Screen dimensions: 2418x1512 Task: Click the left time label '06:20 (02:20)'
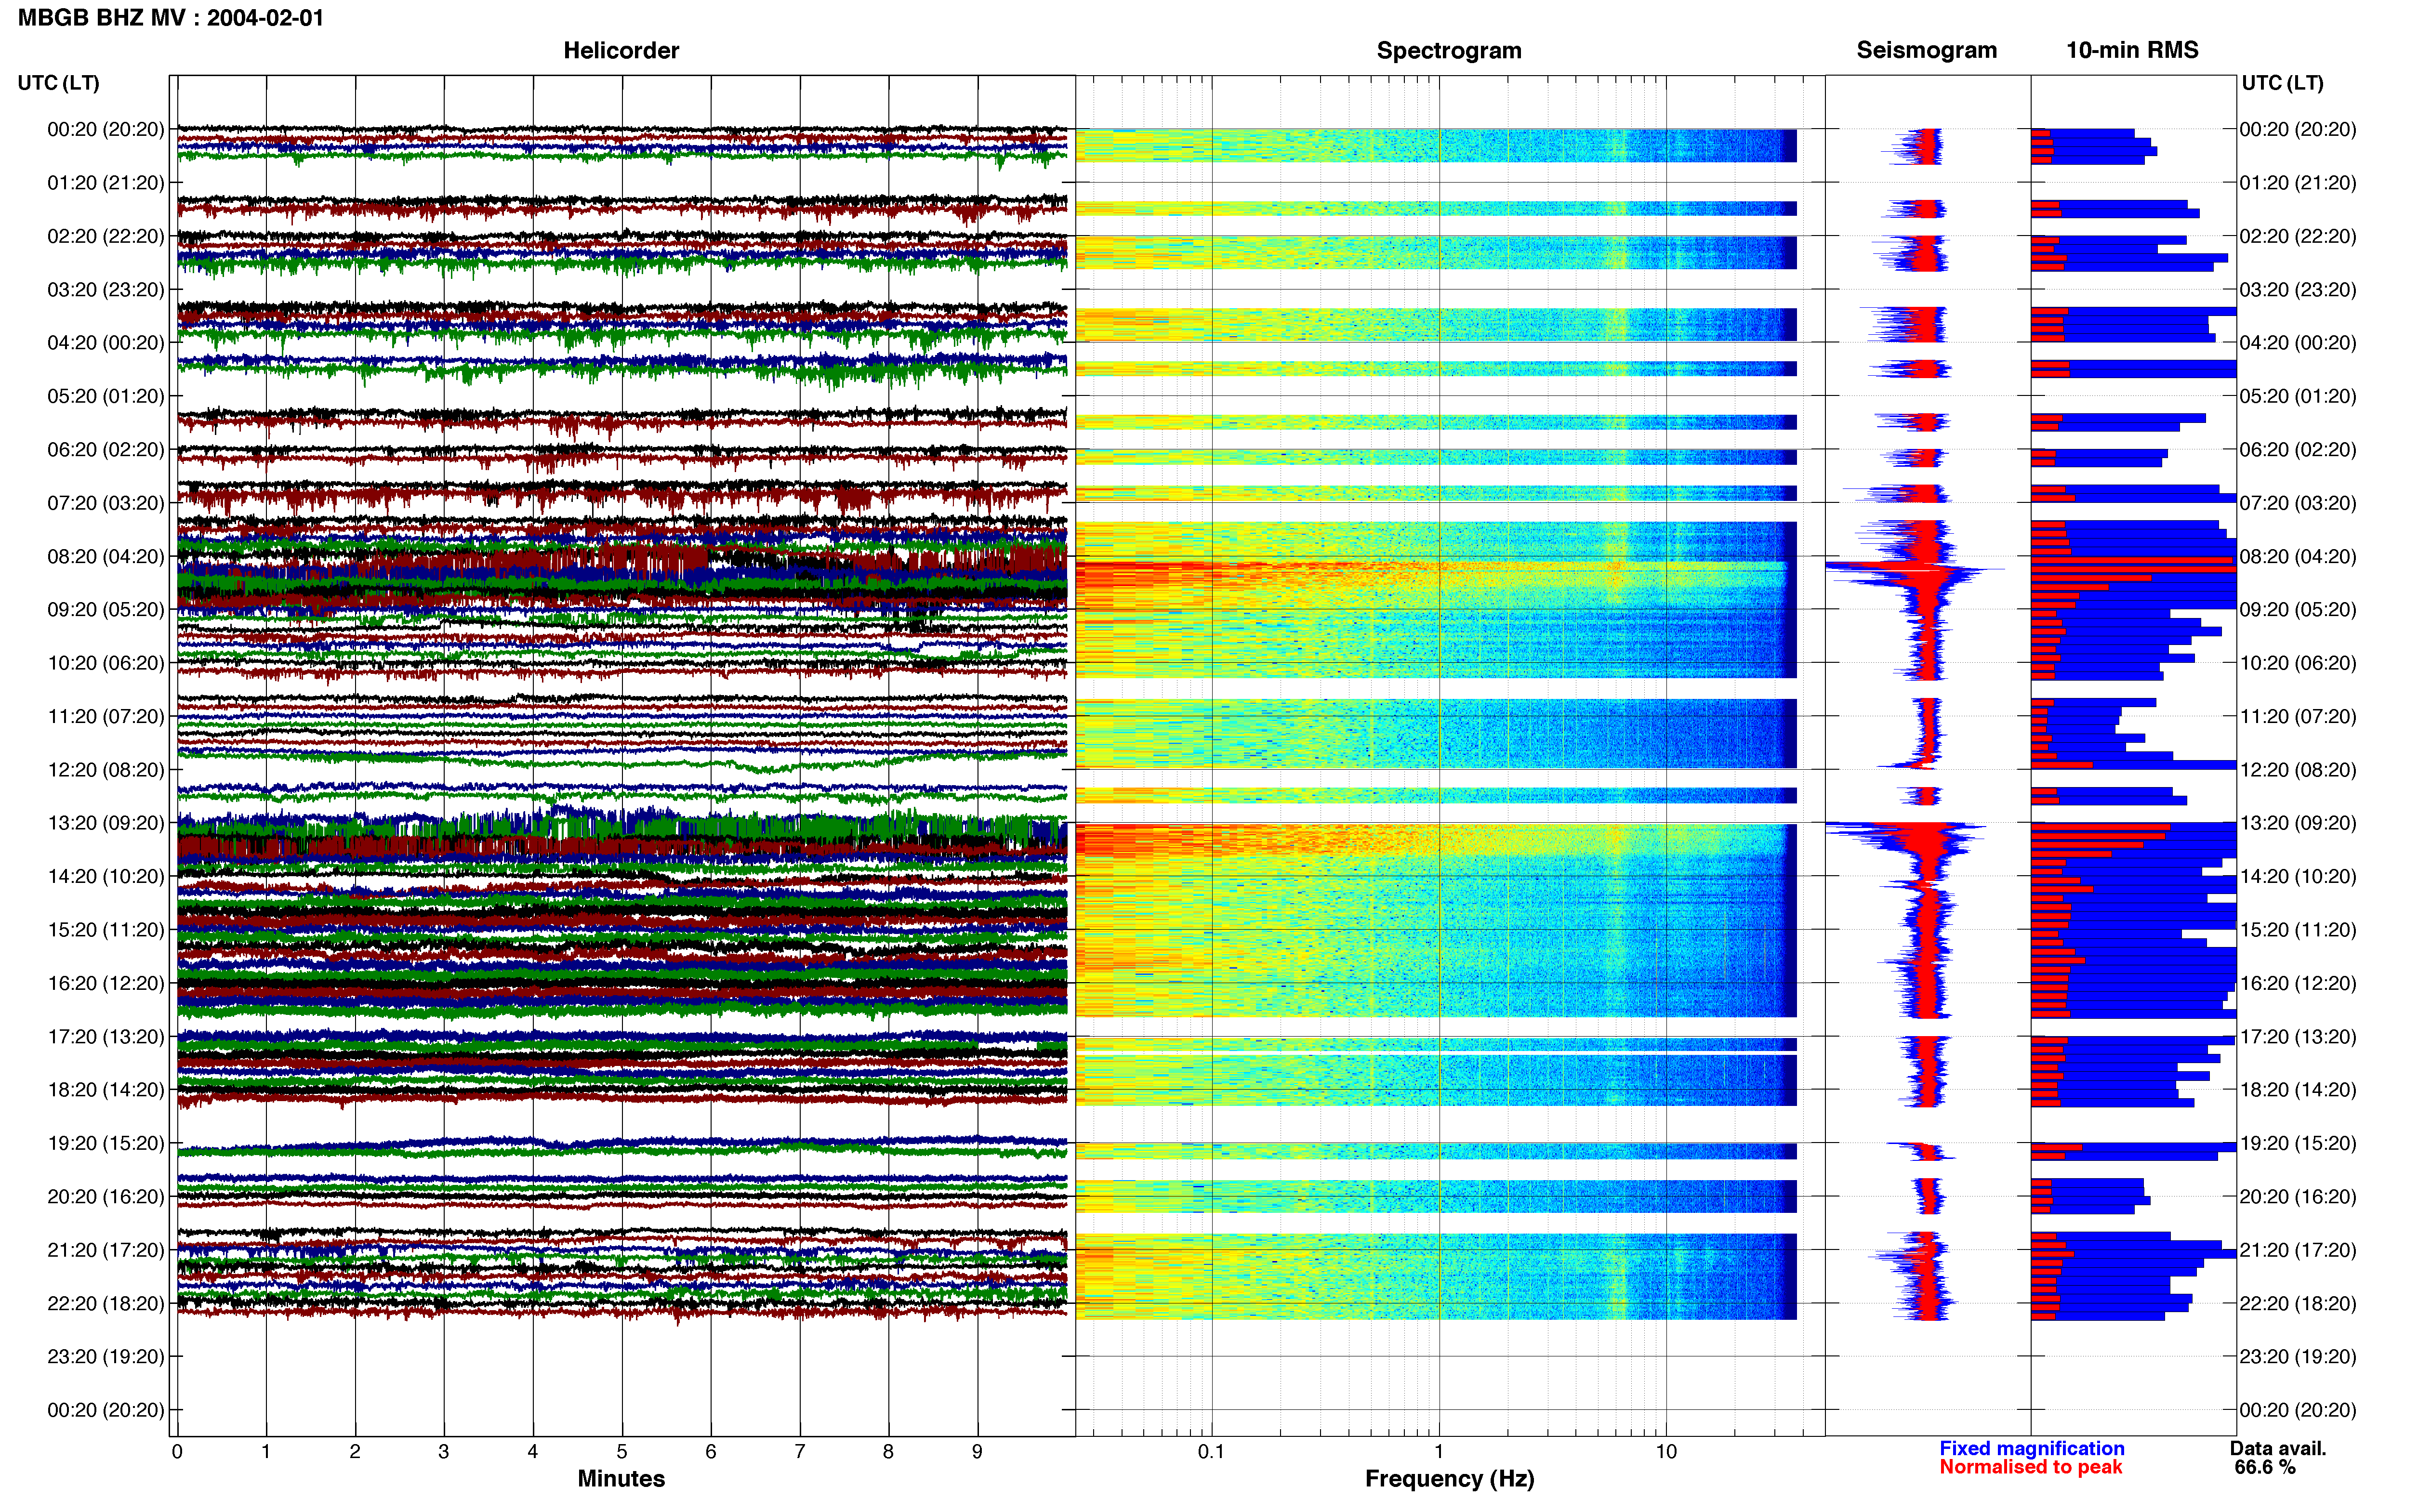[x=106, y=450]
